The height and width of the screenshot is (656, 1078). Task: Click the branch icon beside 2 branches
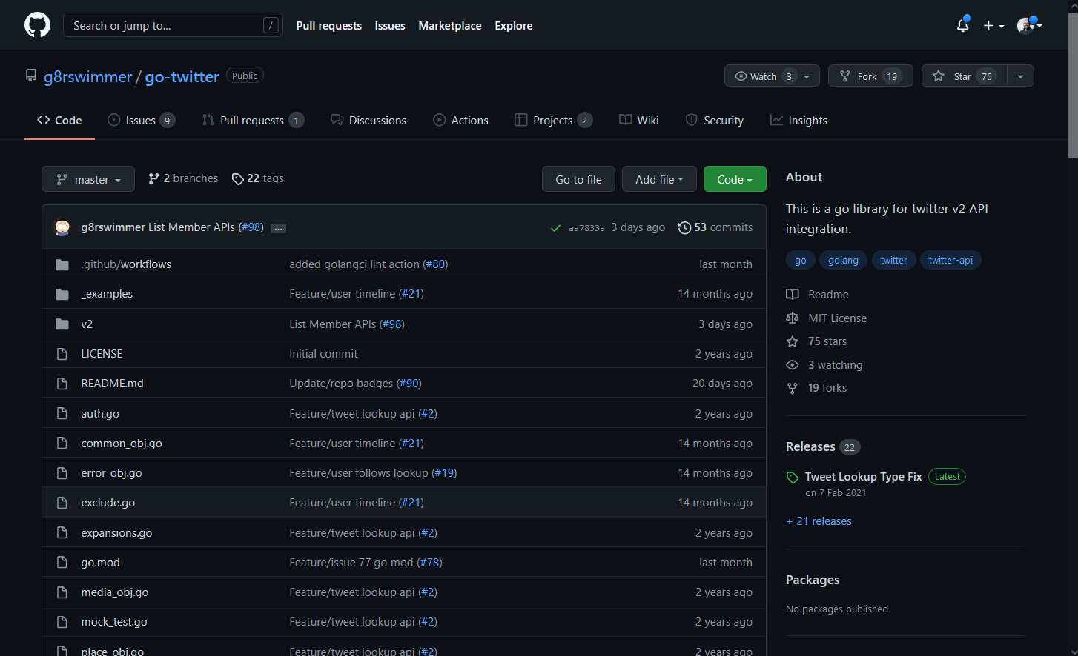(153, 178)
